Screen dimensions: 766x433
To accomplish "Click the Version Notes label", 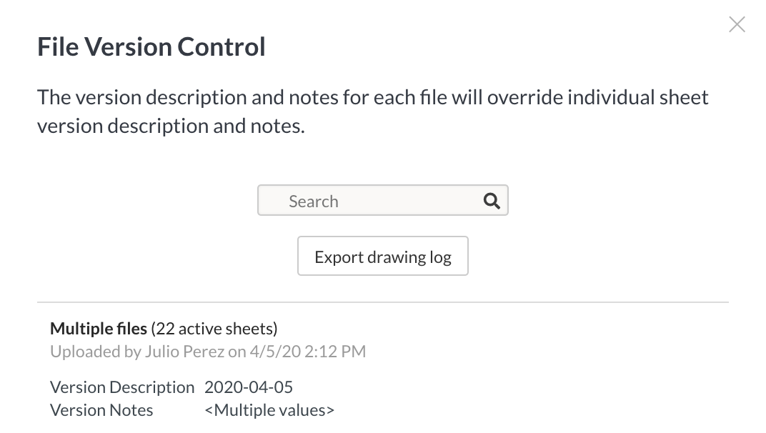I will (x=101, y=410).
